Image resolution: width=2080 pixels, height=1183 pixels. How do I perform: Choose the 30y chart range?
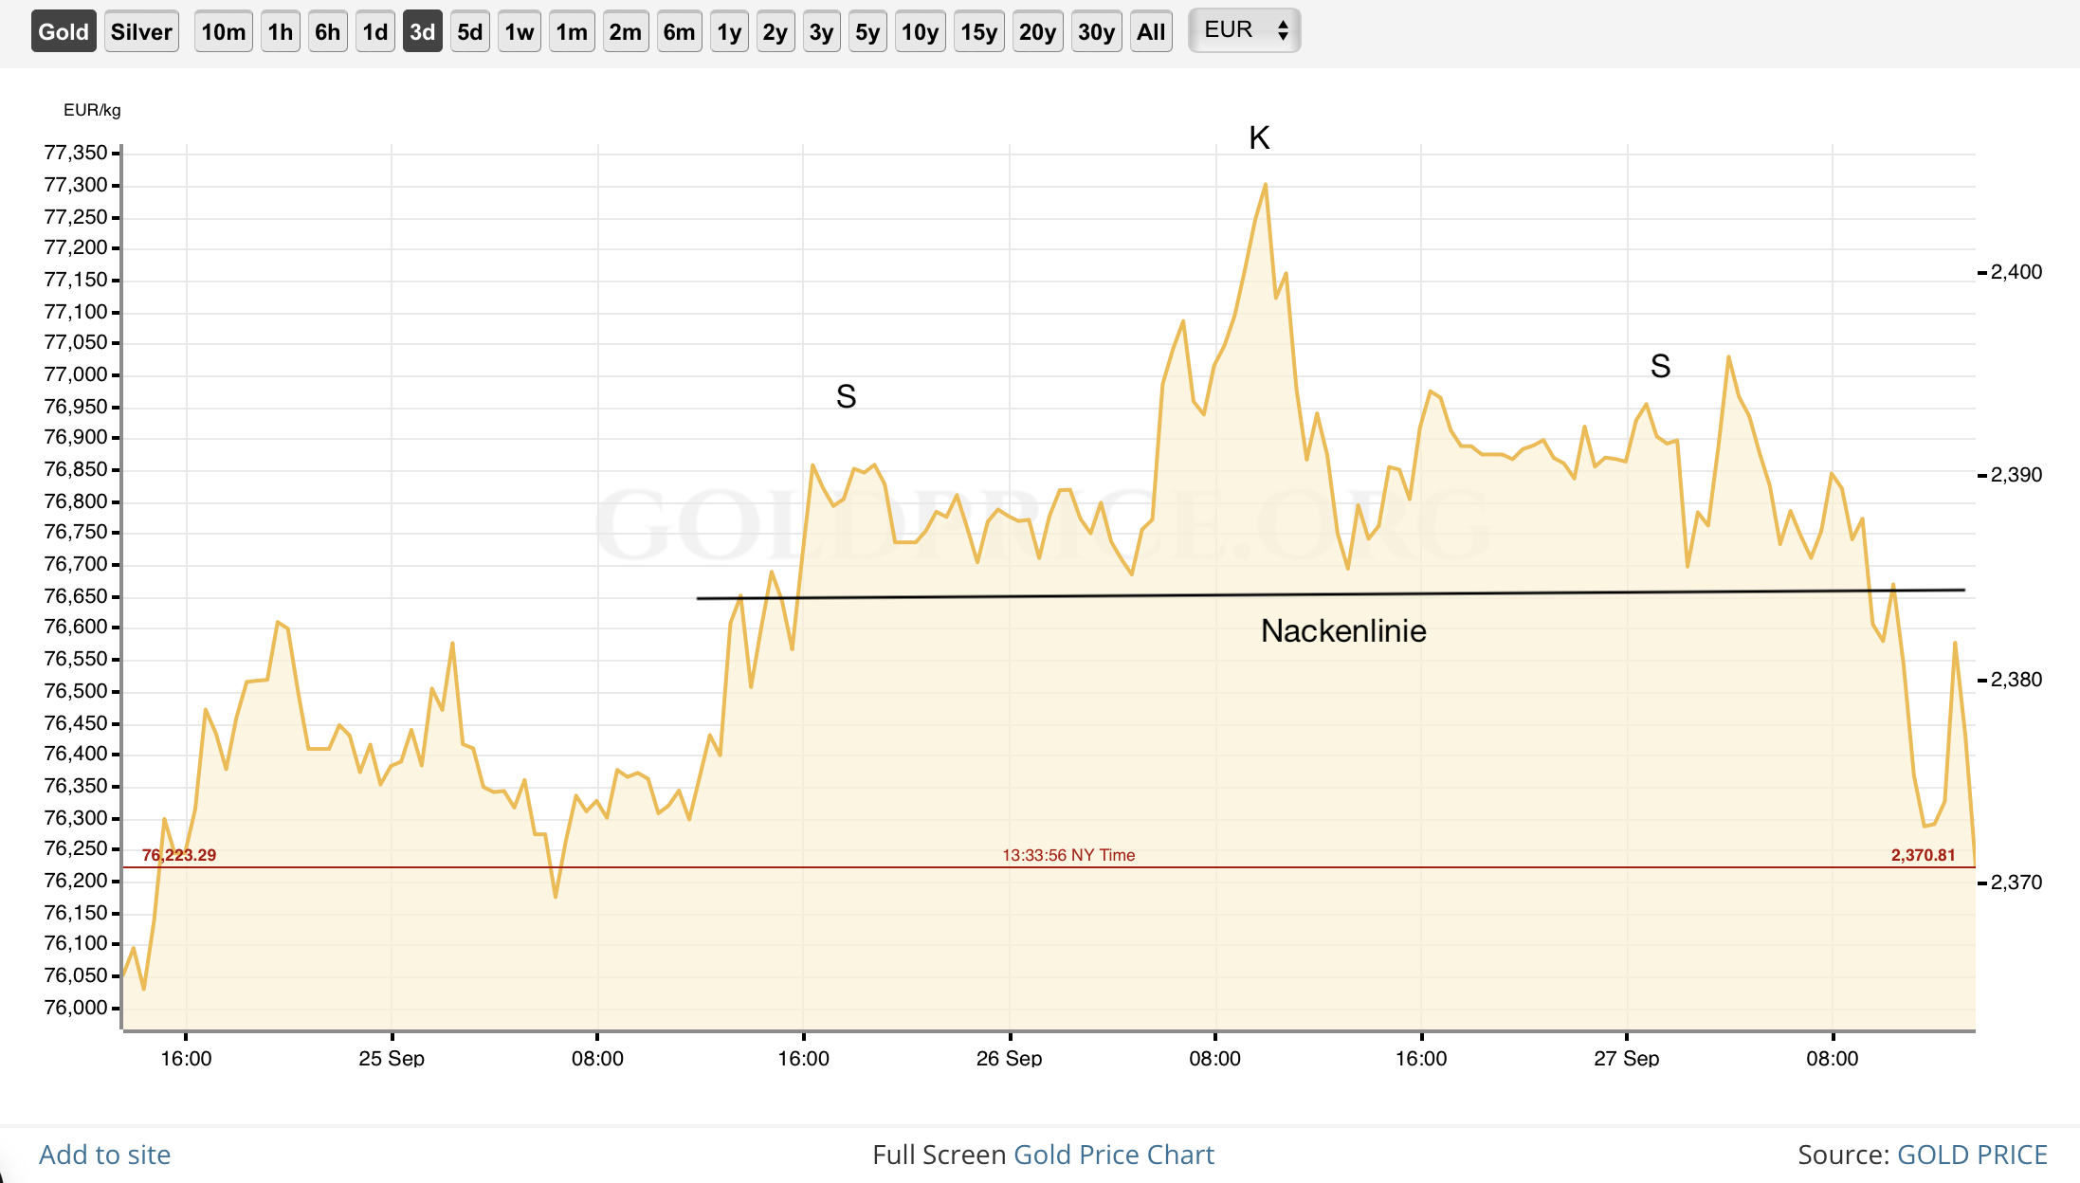click(x=1096, y=31)
